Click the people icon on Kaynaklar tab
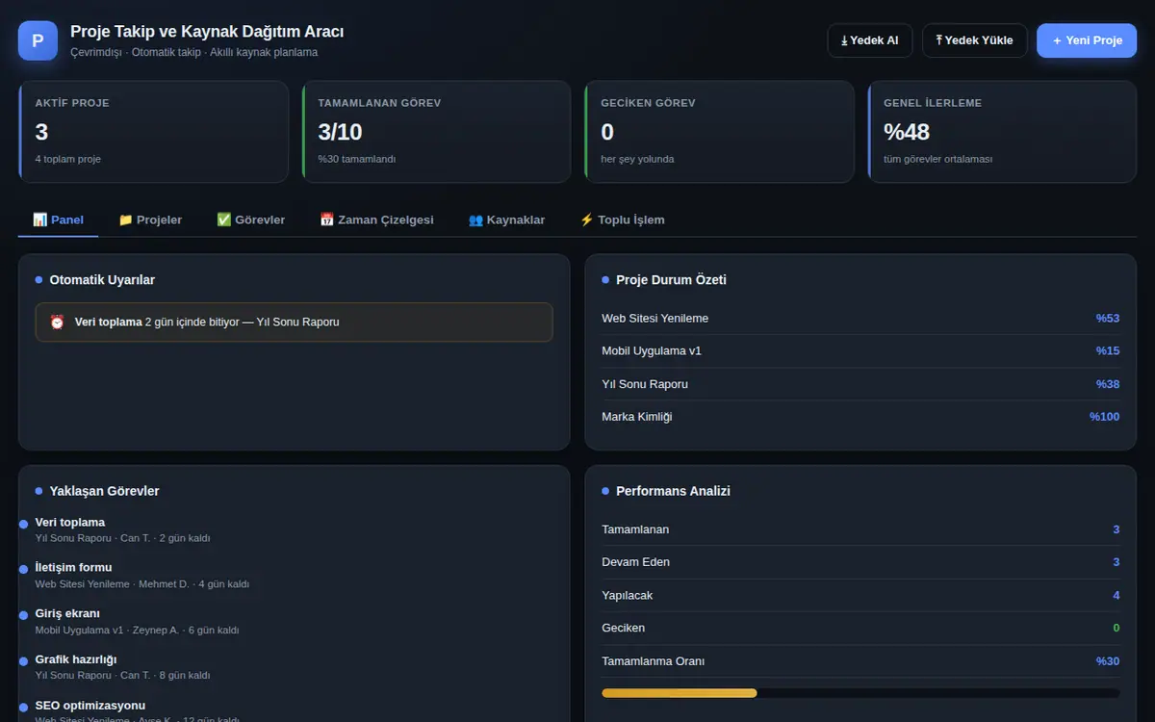Screen dimensions: 1155x722 coord(475,219)
